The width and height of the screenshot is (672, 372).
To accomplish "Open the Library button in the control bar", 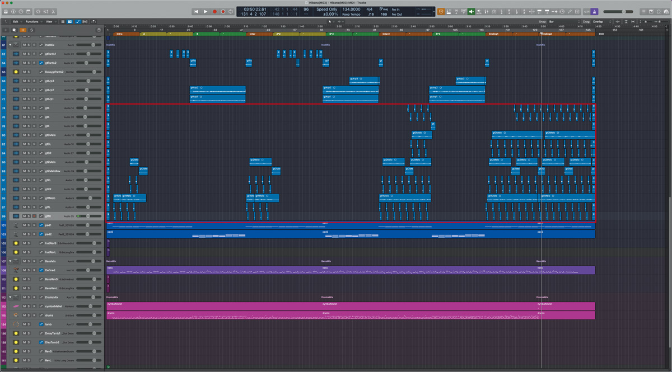I will [6, 12].
